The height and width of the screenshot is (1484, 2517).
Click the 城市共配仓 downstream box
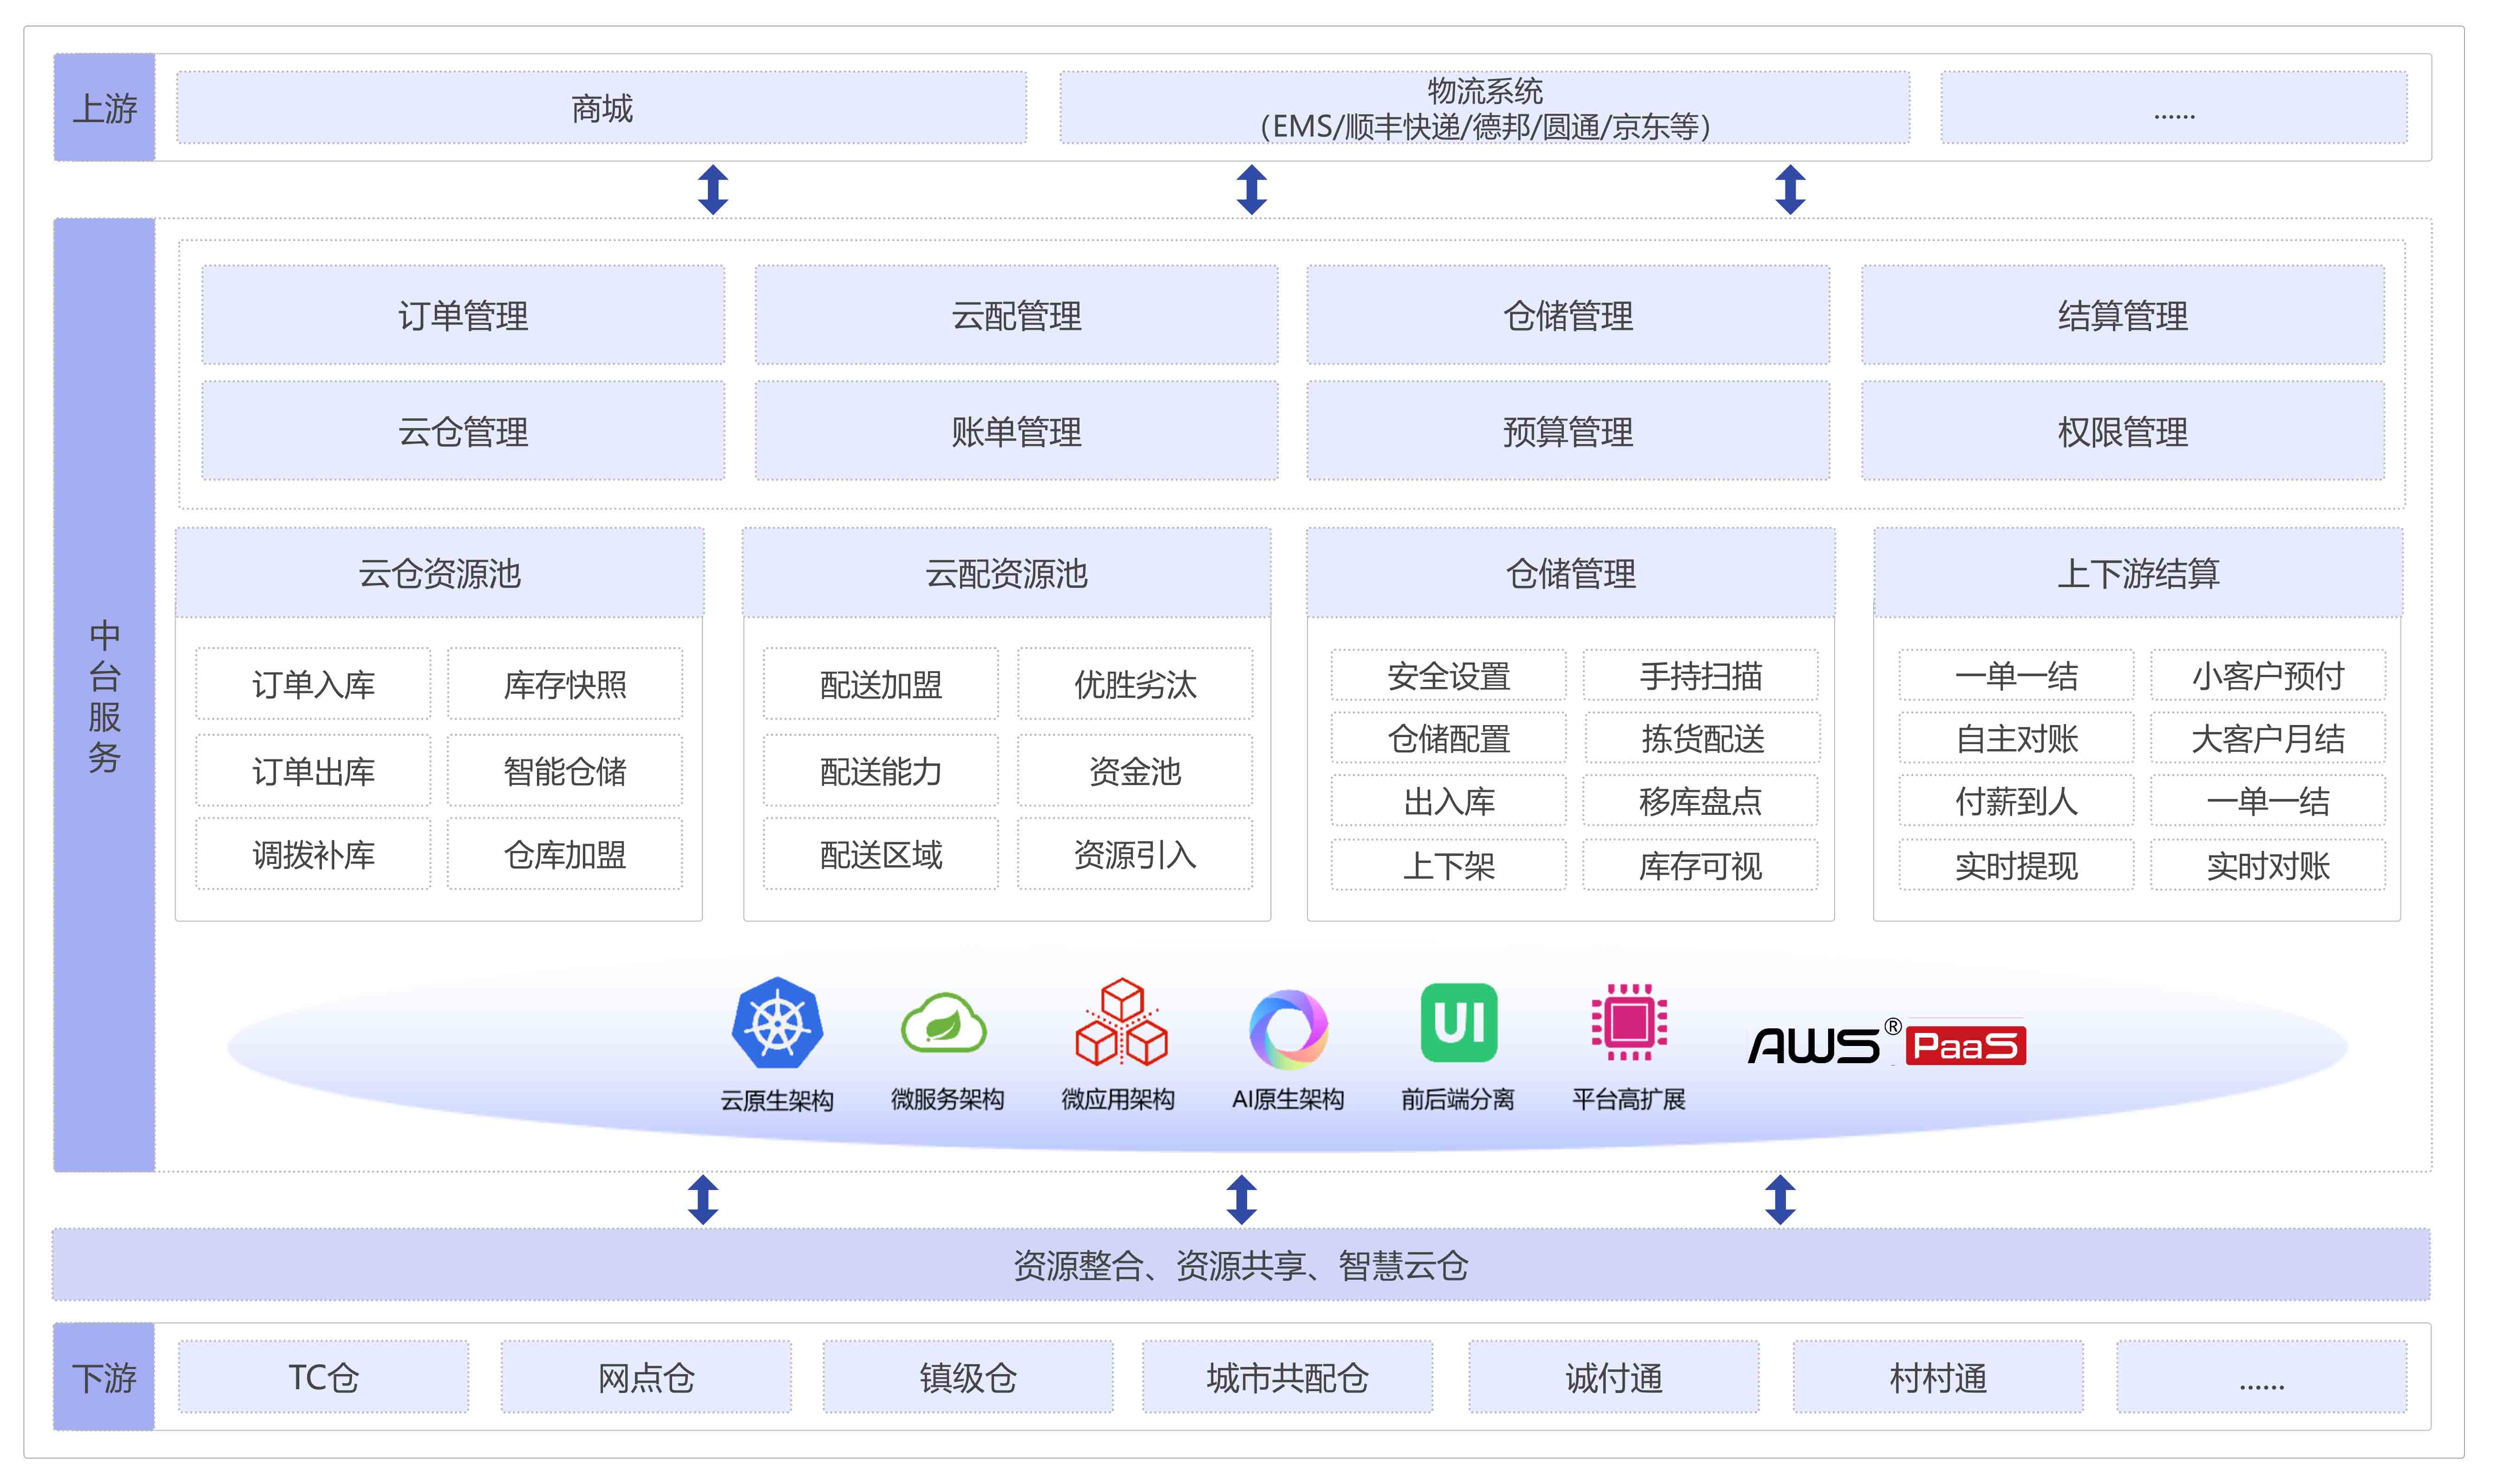click(1287, 1377)
